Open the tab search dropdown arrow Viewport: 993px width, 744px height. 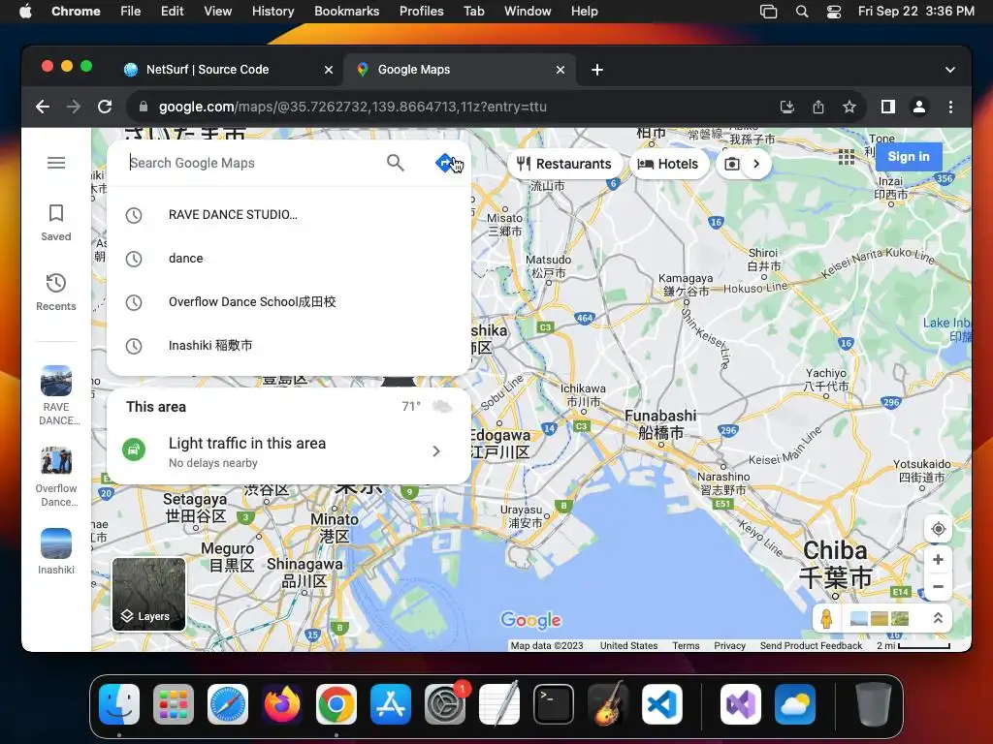(x=950, y=70)
